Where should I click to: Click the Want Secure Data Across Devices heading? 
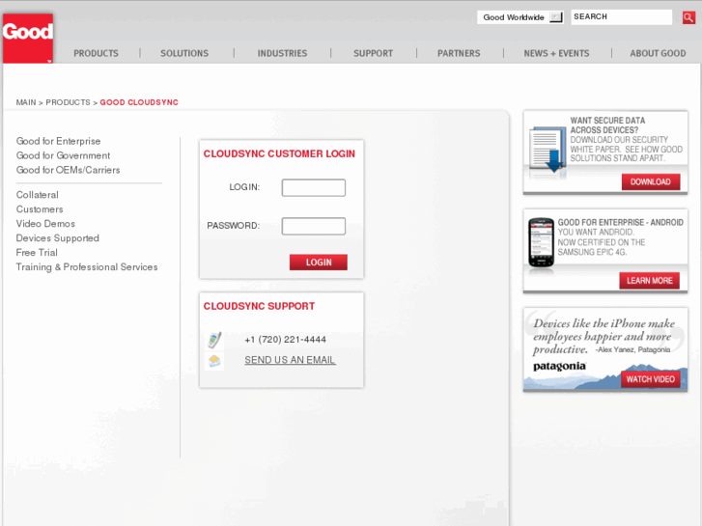(607, 125)
